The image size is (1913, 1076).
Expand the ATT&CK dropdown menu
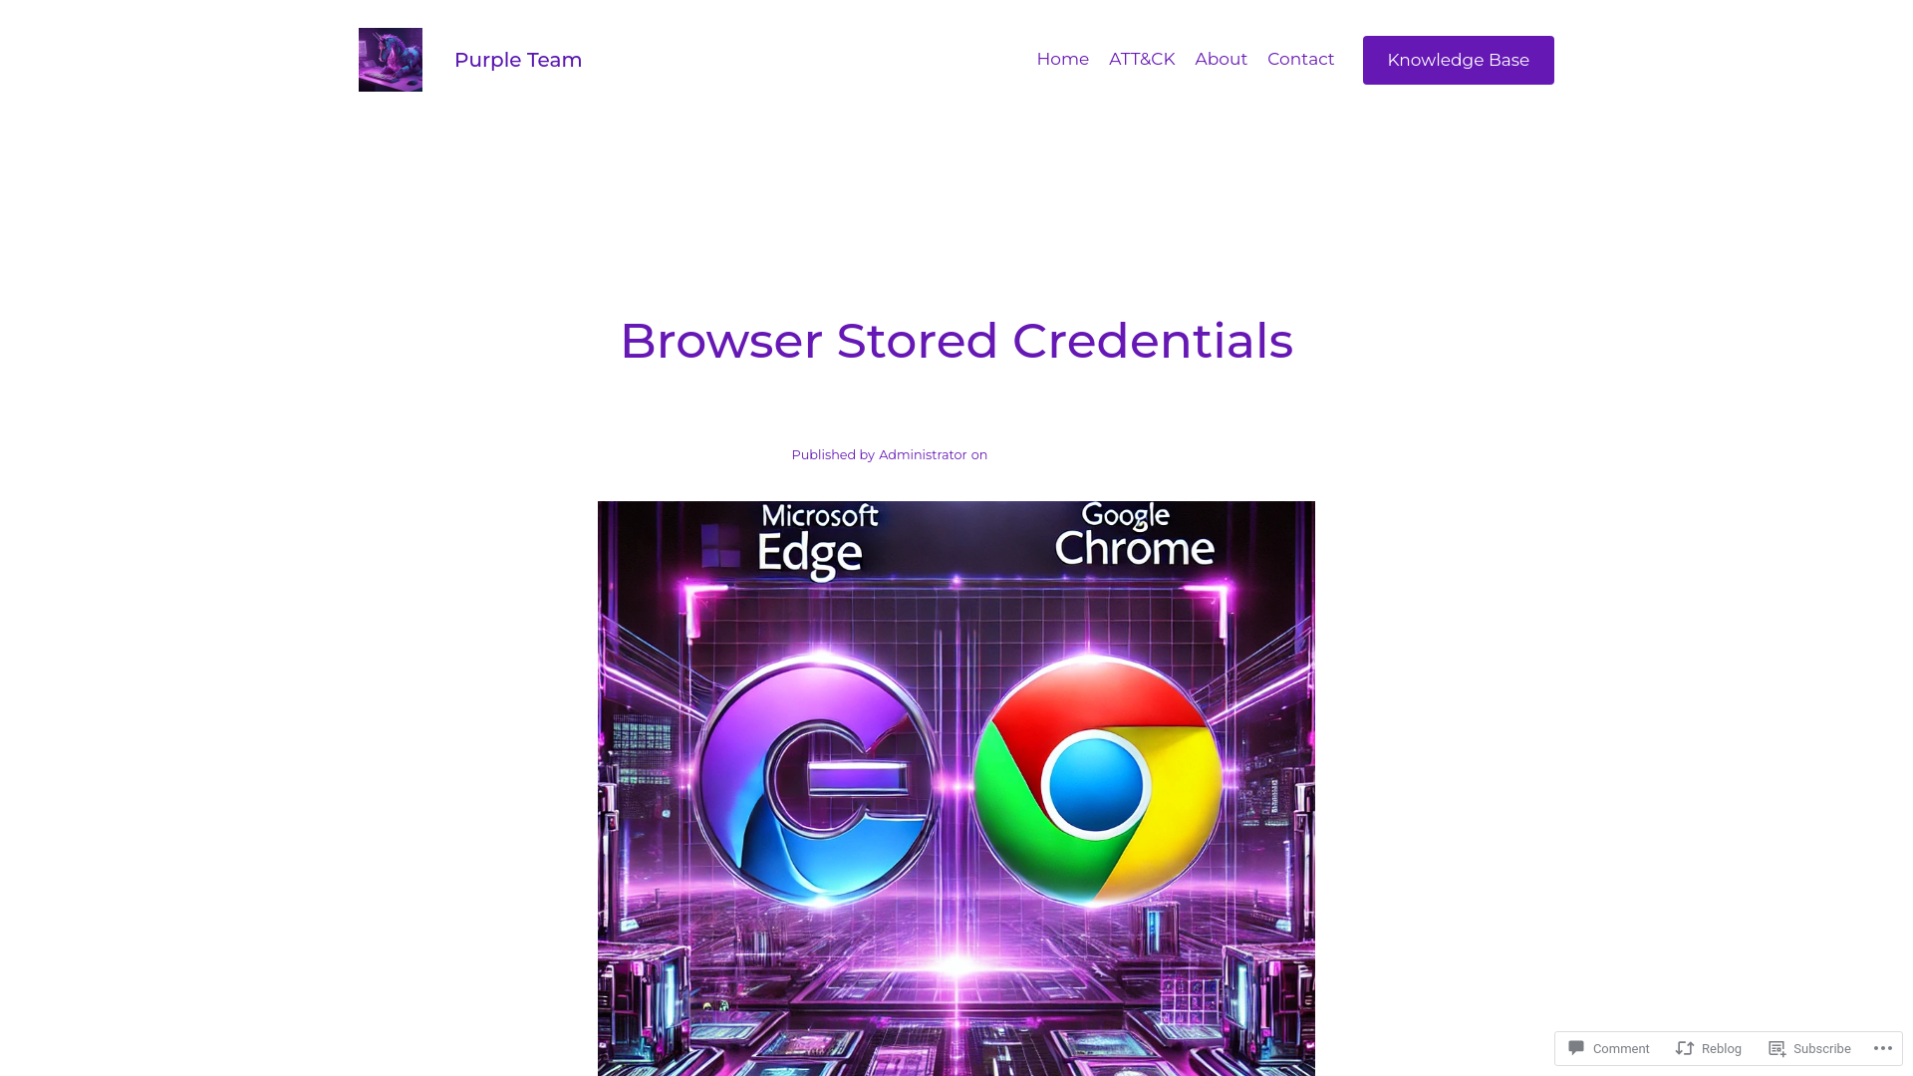tap(1141, 58)
